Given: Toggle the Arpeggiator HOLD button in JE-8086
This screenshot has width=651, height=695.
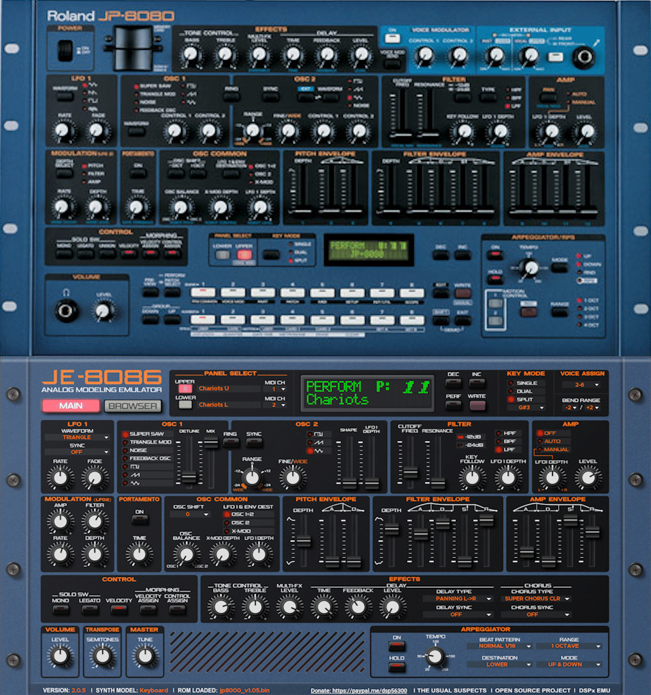Looking at the screenshot, I should point(397,666).
